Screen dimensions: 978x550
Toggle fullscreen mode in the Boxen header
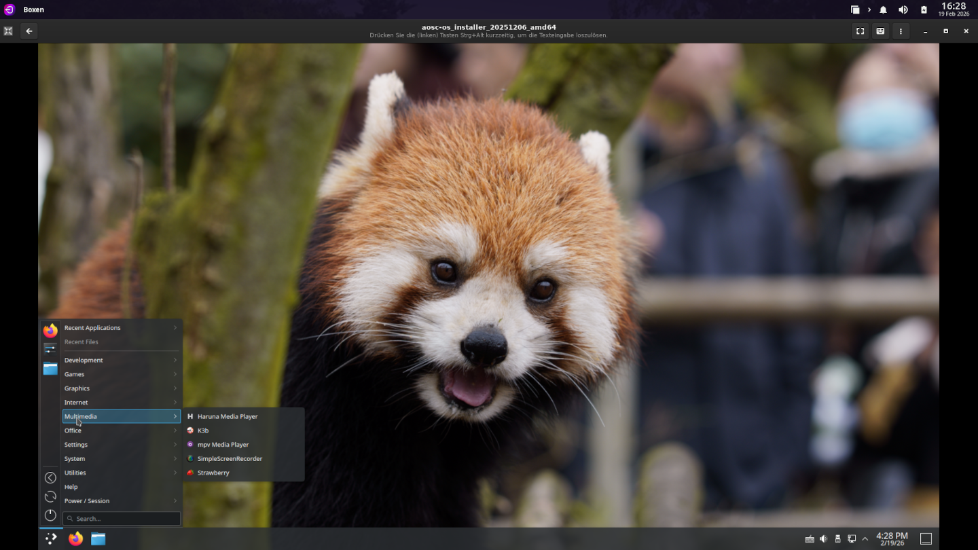860,31
